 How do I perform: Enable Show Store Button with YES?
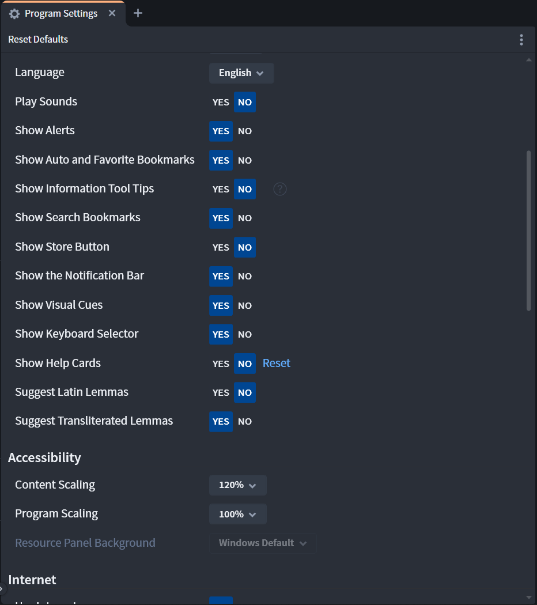[x=221, y=247]
